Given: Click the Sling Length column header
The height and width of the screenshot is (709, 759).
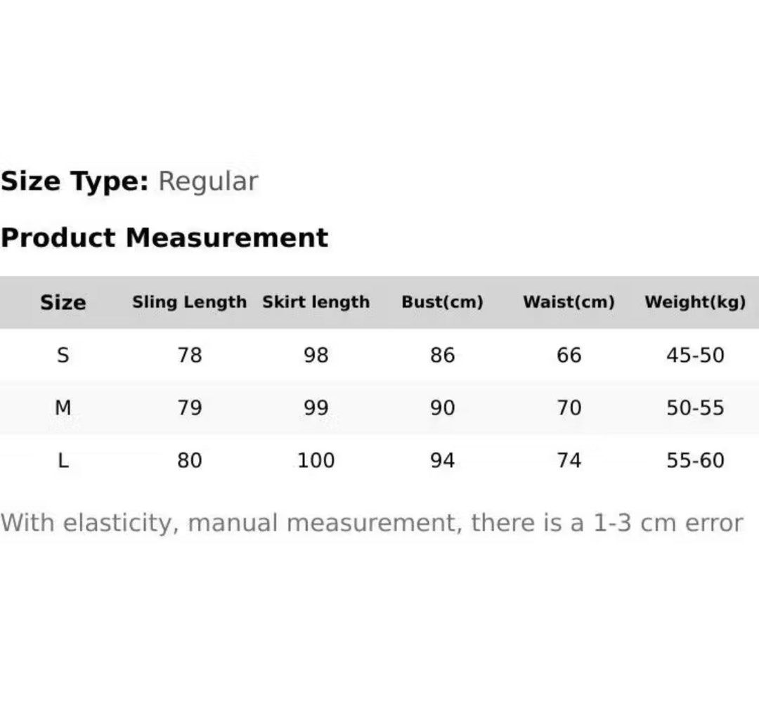Looking at the screenshot, I should tap(189, 302).
